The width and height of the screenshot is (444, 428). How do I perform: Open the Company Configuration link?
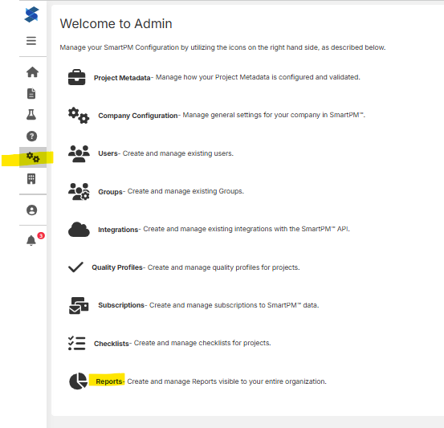click(x=138, y=116)
